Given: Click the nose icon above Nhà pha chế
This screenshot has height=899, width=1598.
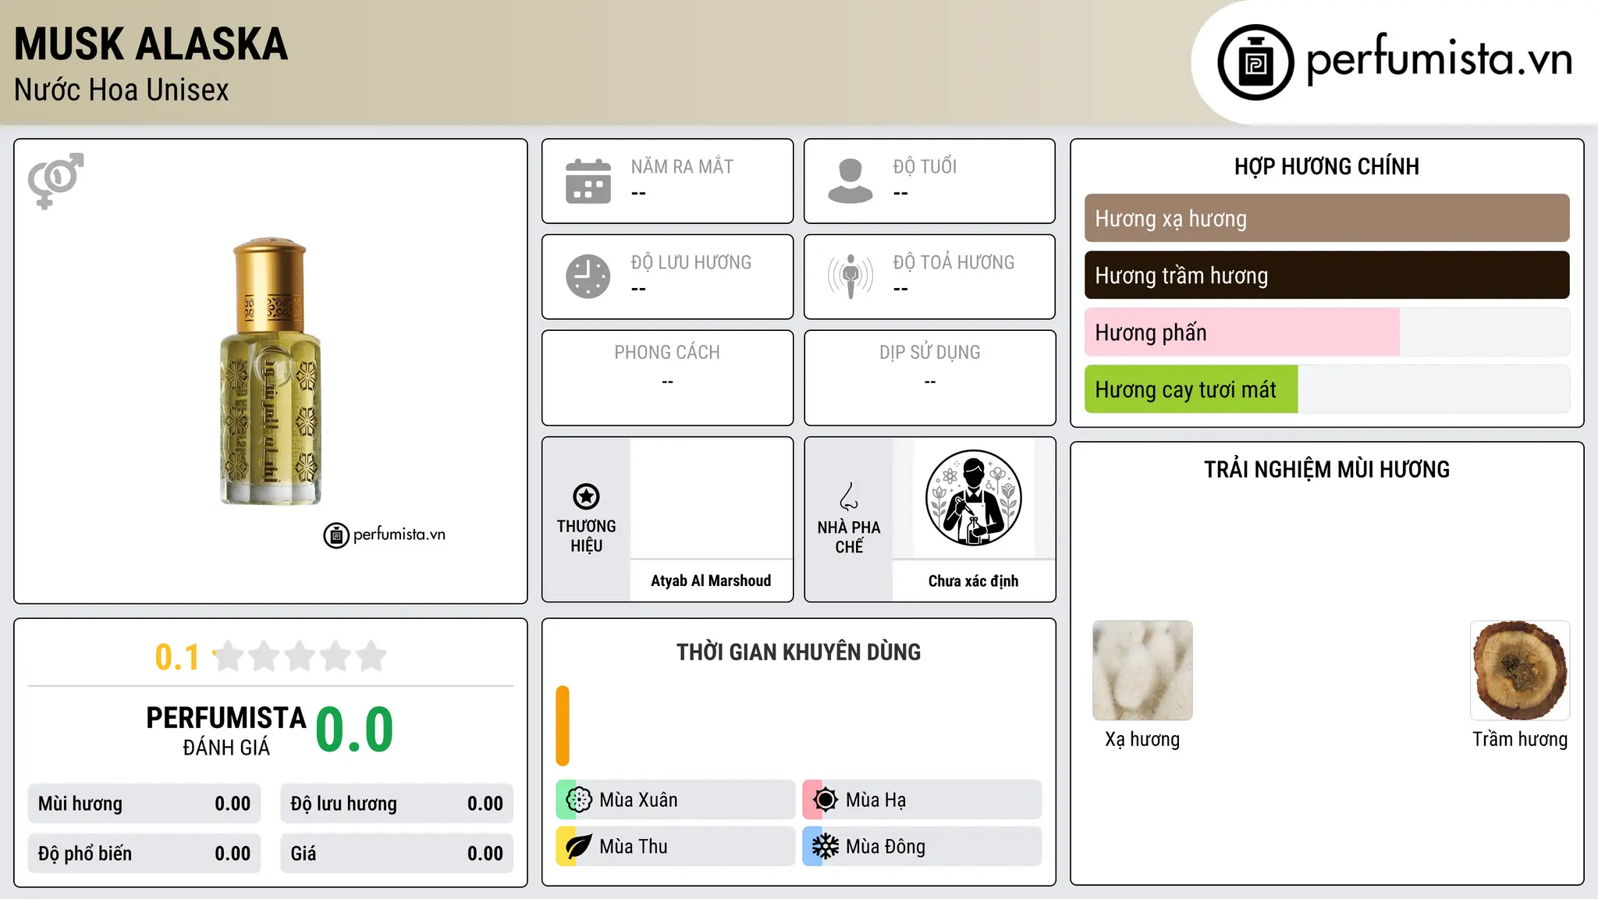Looking at the screenshot, I should [849, 496].
